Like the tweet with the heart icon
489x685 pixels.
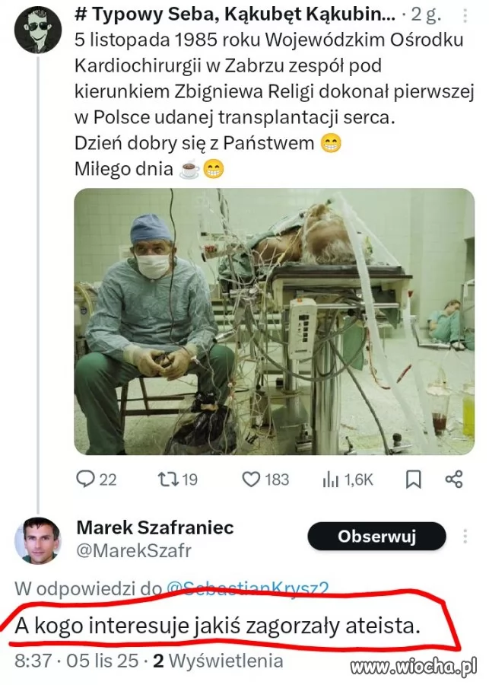click(x=252, y=479)
